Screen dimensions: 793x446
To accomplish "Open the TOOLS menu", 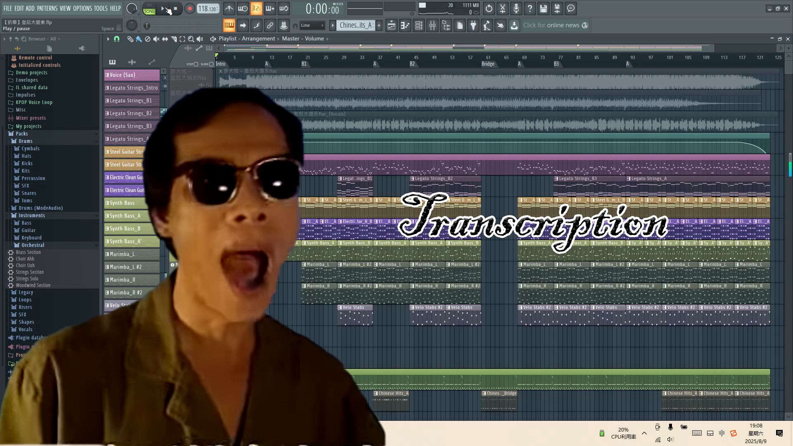I will [100, 8].
